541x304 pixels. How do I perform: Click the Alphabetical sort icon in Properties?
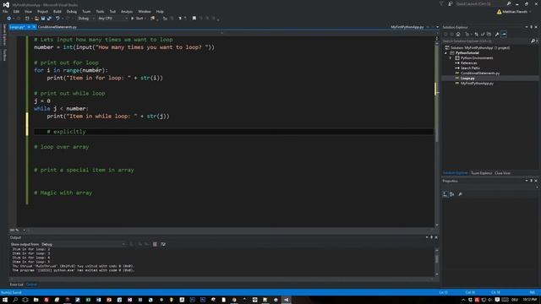[x=452, y=194]
